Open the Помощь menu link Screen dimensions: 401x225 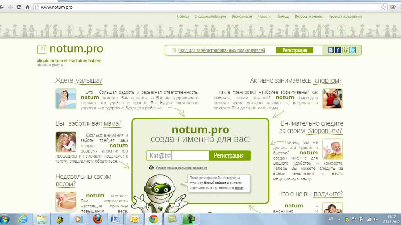coord(283,17)
